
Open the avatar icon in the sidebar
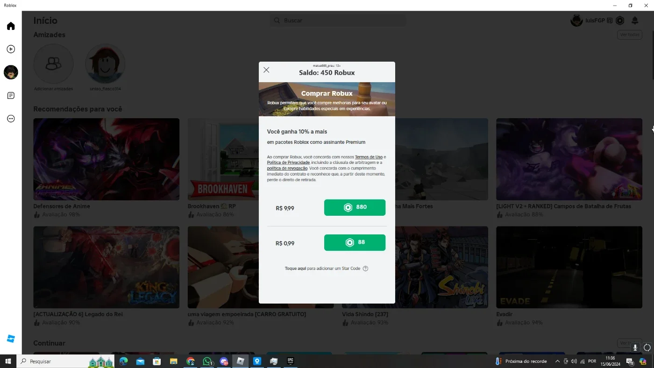point(11,72)
